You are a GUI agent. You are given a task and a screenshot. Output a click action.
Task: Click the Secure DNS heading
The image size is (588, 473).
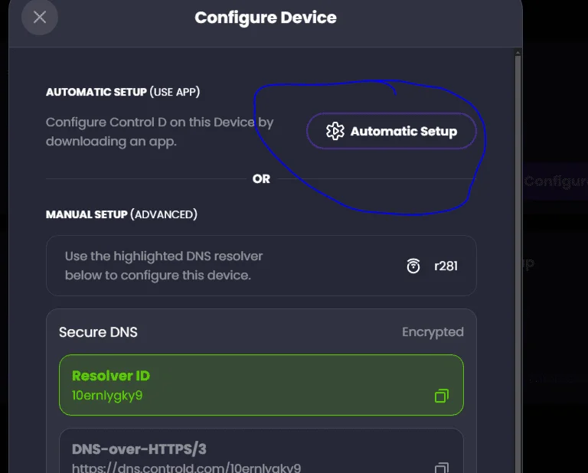[x=98, y=332]
